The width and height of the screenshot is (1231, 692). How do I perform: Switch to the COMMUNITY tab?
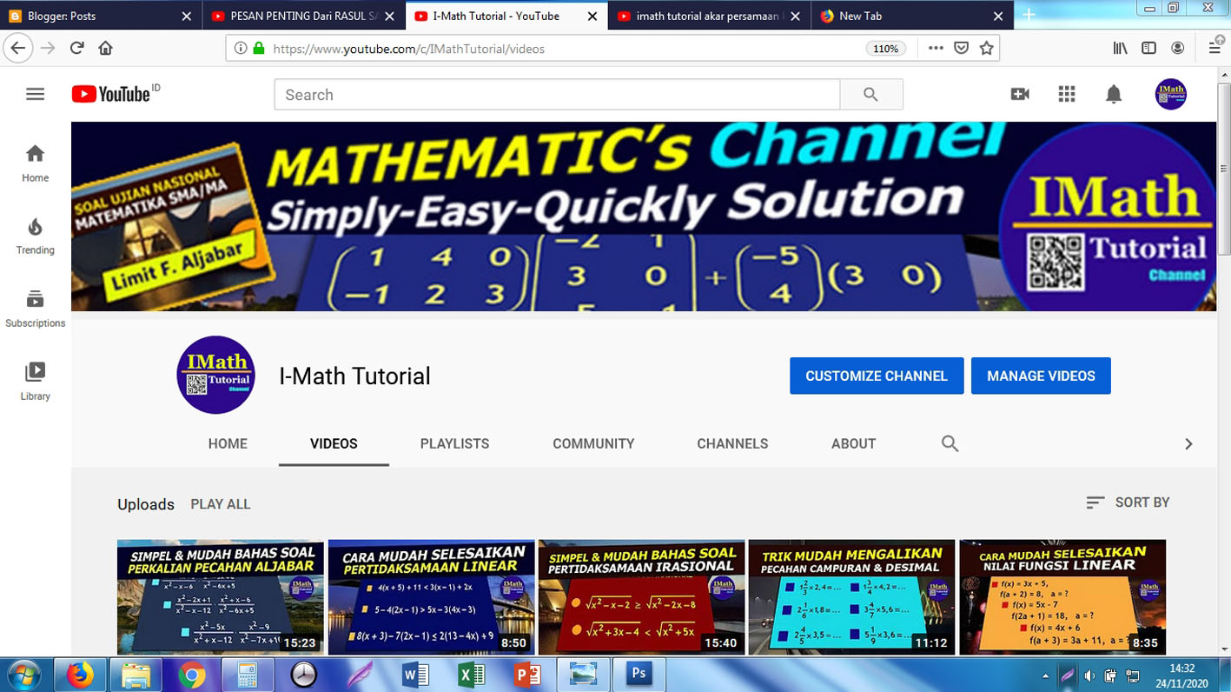593,443
